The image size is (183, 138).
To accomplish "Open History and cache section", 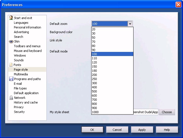I will tap(26, 102).
